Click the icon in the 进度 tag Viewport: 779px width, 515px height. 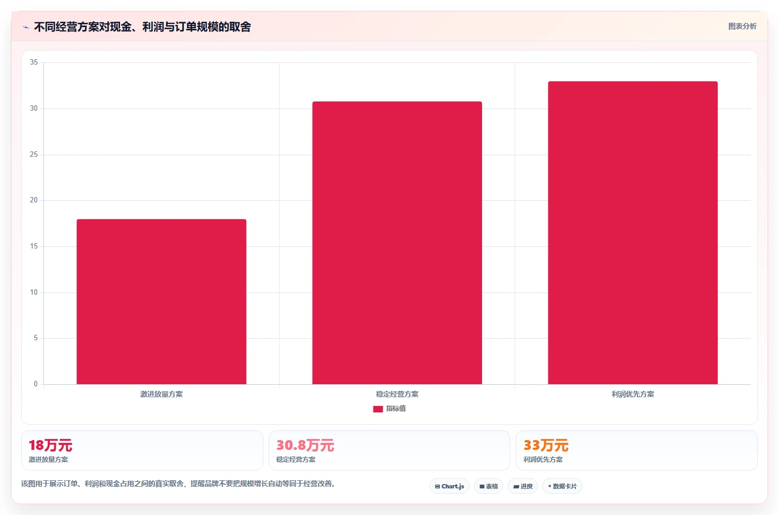click(516, 487)
